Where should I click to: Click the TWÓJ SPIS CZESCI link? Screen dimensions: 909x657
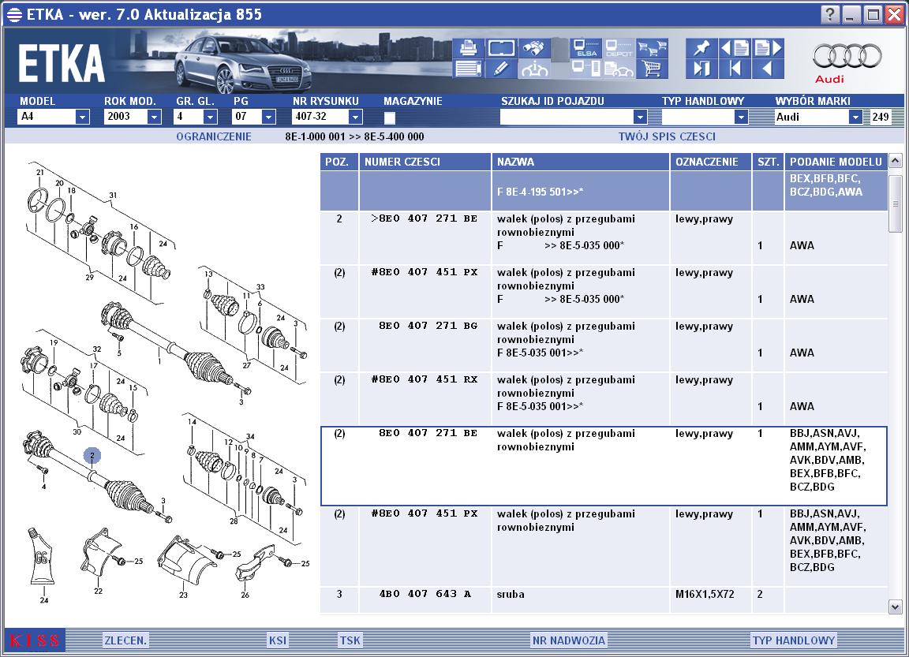point(667,136)
